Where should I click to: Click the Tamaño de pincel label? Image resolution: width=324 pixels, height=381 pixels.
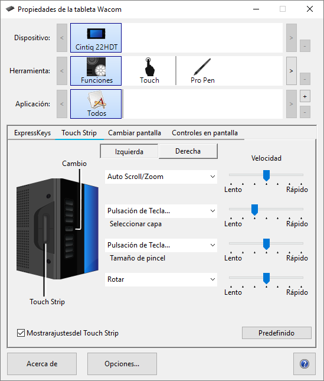138,258
